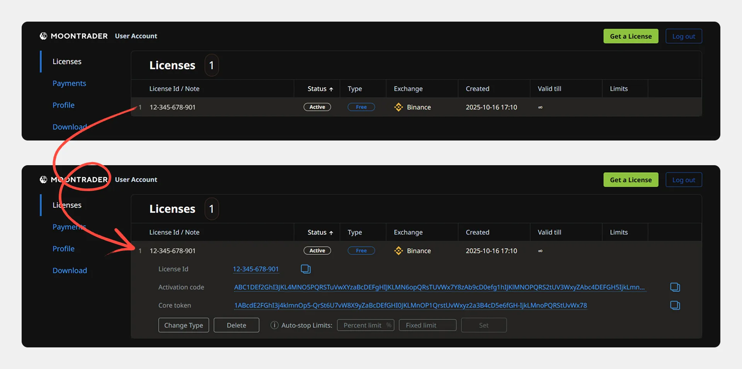Sort by Status arrow in top table
The image size is (742, 369).
(331, 89)
